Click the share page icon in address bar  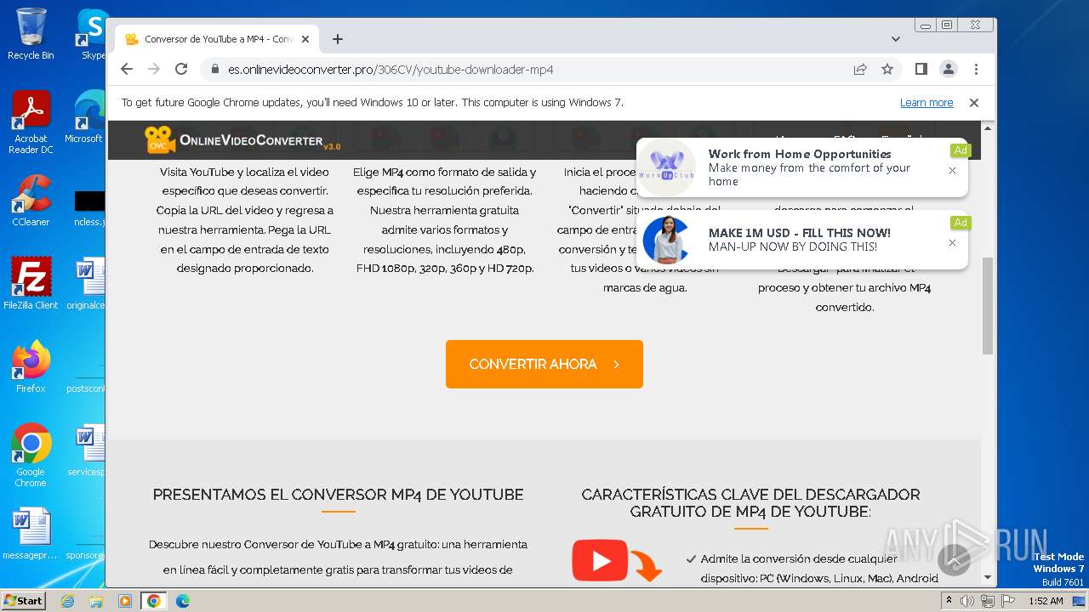point(860,69)
